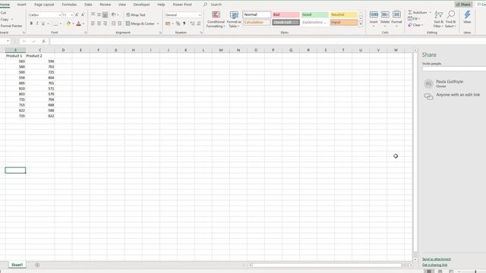Click the Insert Function fx icon
This screenshot has width=486, height=273.
44,41
